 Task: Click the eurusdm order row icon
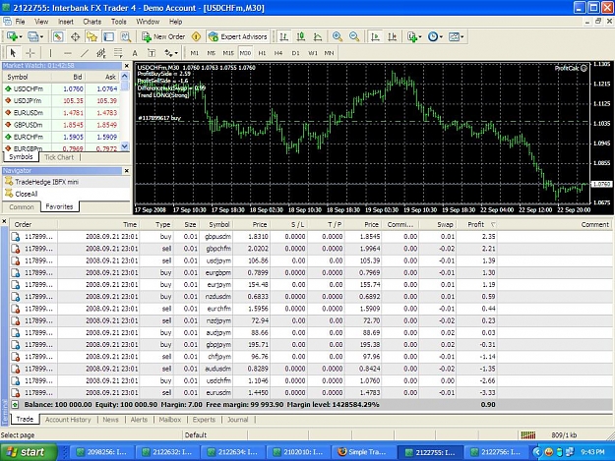(16, 393)
